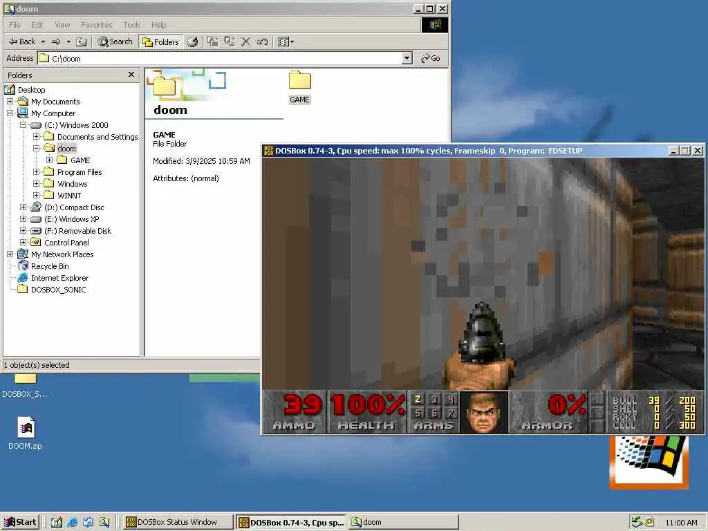708x531 pixels.
Task: Go up one folder level
Action: [x=82, y=41]
